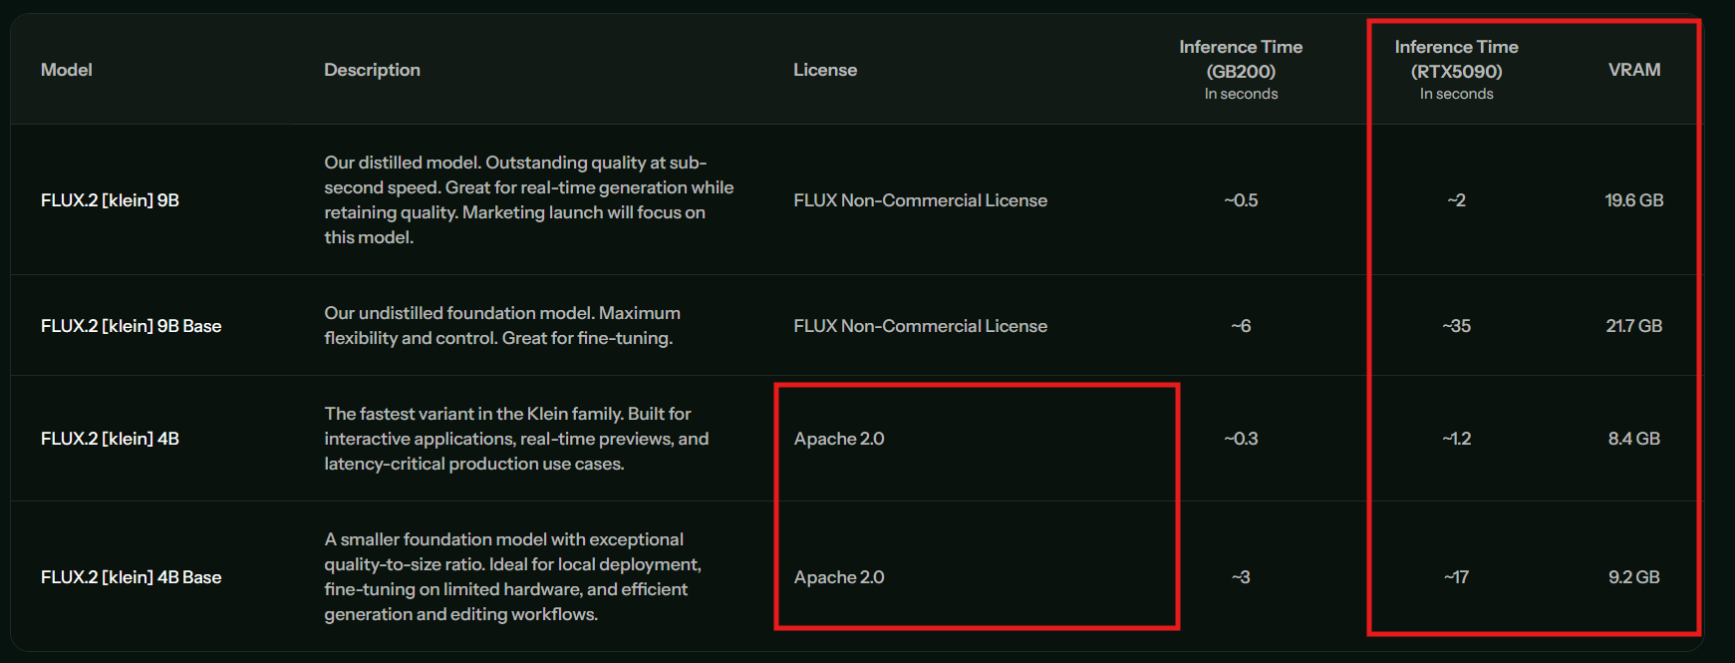Click the ~35 RTX5090 inference time value
This screenshot has height=663, width=1735.
[1456, 326]
